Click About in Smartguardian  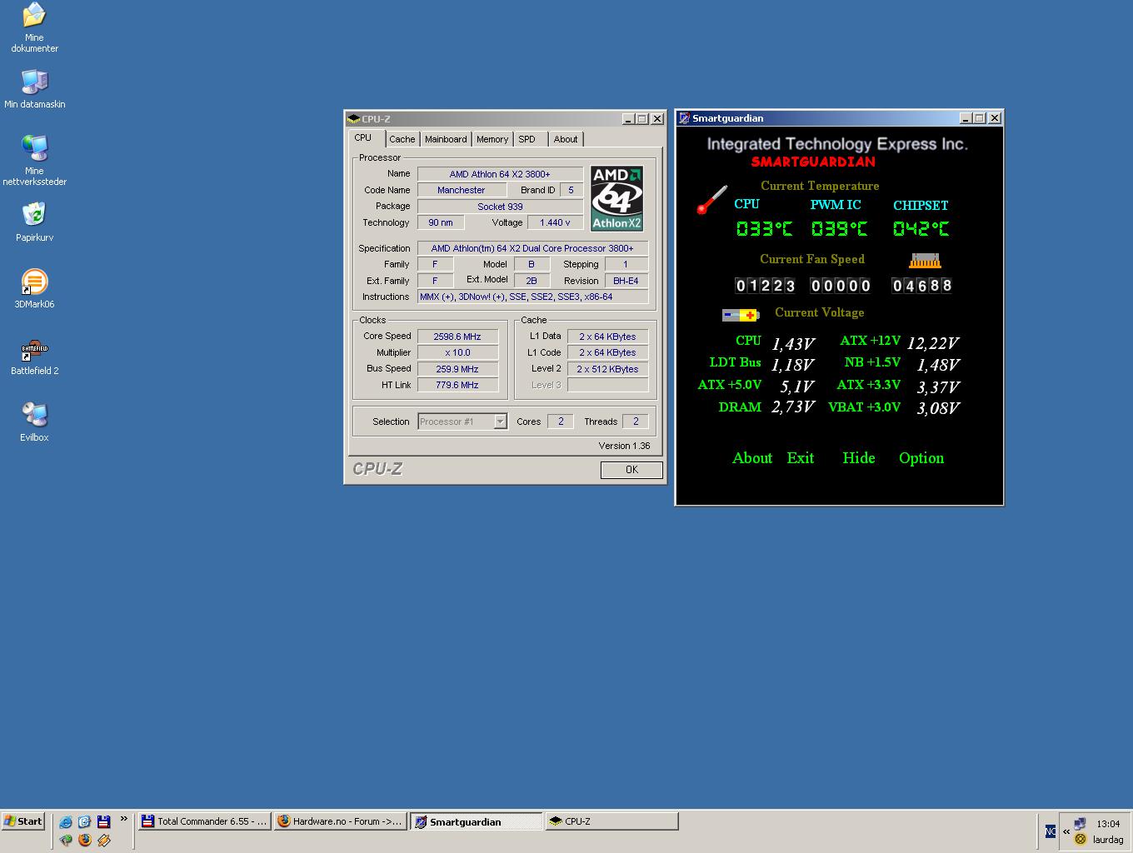(x=752, y=458)
